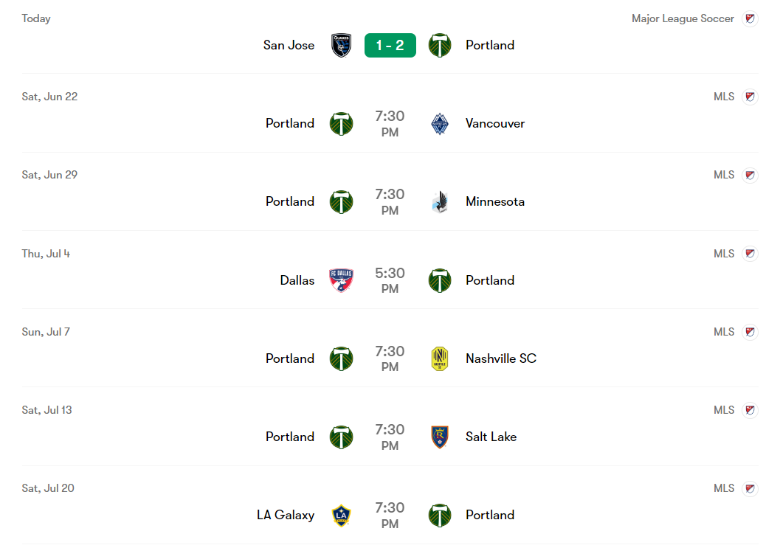Click the Minnesota United crest icon

pos(440,202)
